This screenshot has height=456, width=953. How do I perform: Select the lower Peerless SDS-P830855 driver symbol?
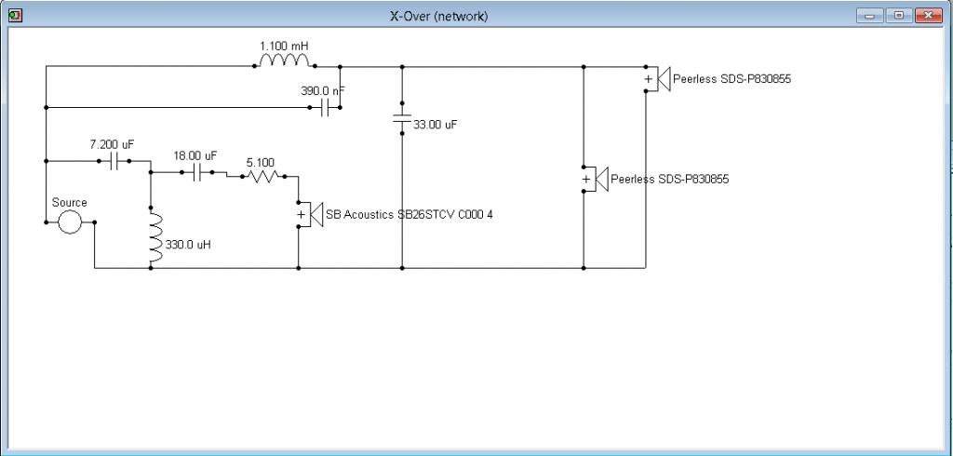click(x=595, y=179)
